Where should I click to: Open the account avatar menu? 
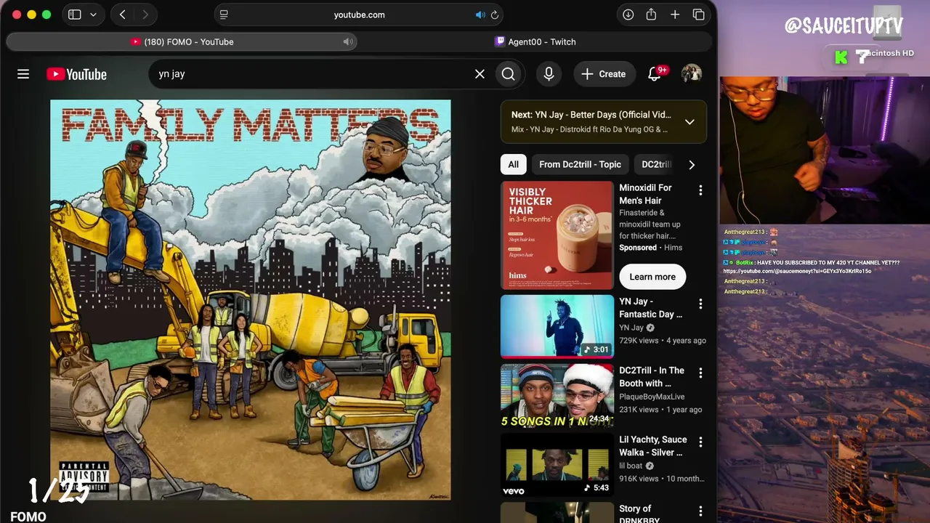tap(691, 74)
